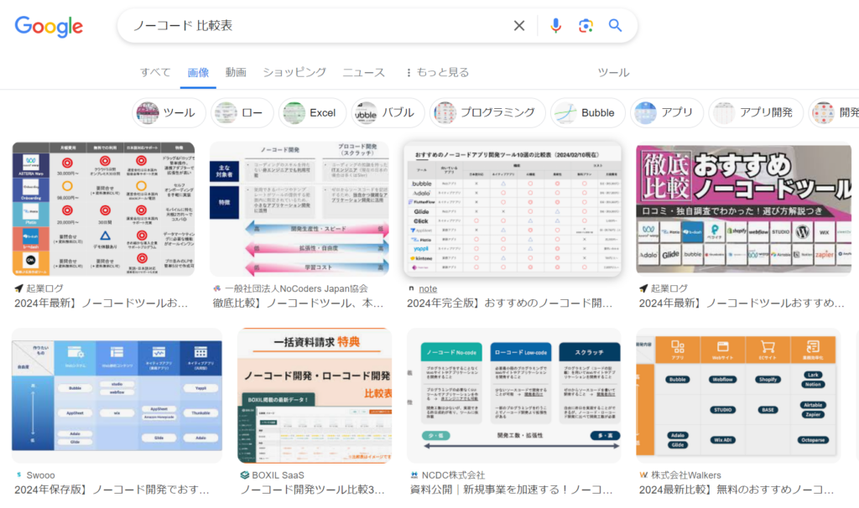Open title 2024年保存版】ノーコード開発でおす…

112,490
